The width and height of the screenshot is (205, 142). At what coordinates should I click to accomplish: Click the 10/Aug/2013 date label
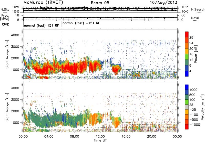[x=163, y=3]
